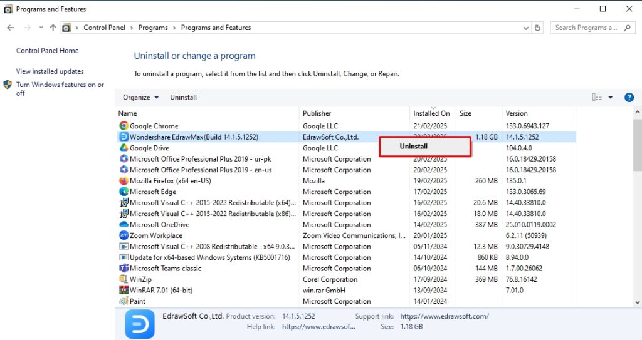Sort by the Version column header
642x340 pixels.
click(x=517, y=113)
